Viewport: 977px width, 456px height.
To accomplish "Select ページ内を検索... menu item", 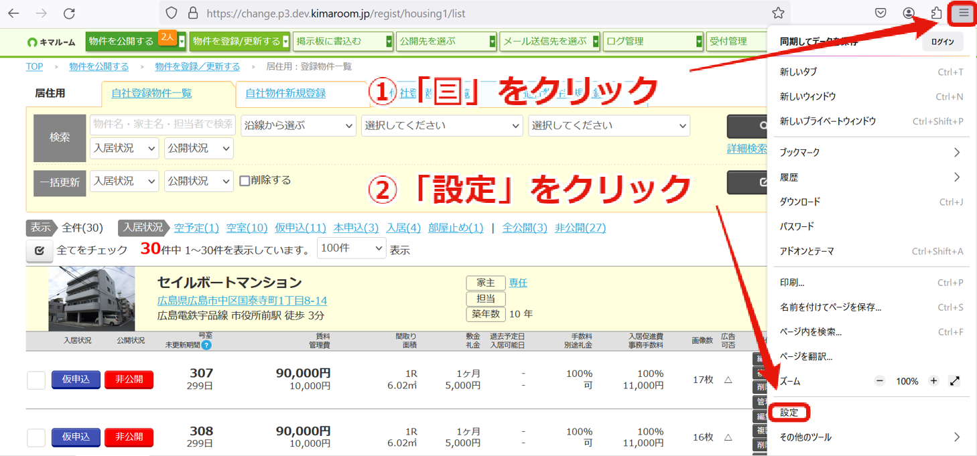I will [x=871, y=332].
